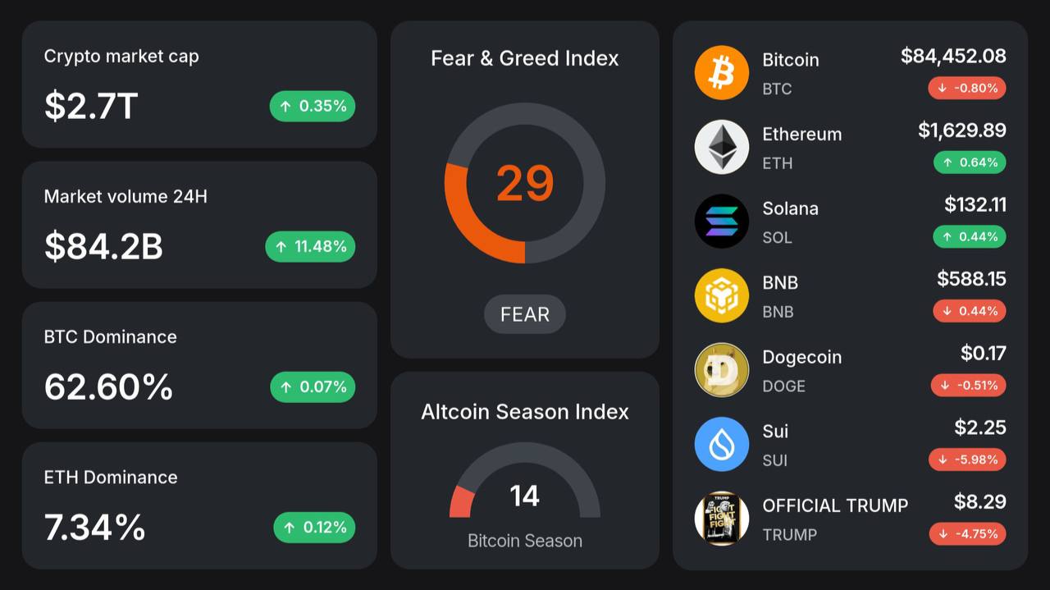
Task: Click Bitcoin's -0.80% change badge
Action: [x=967, y=88]
